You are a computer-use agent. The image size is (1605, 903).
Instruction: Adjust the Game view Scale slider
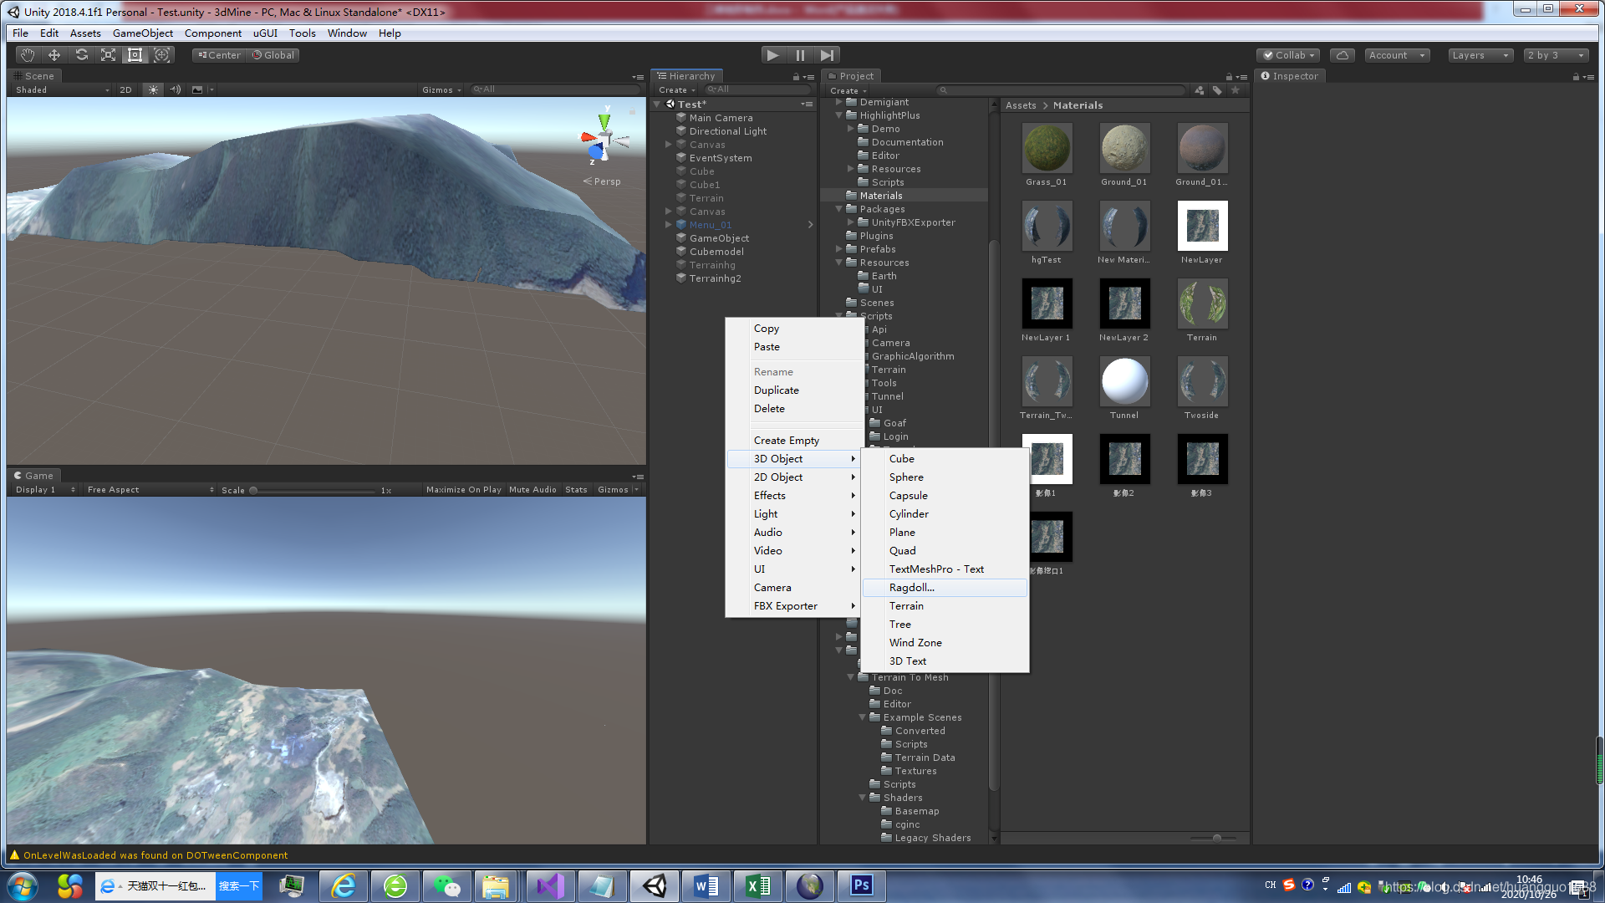pyautogui.click(x=254, y=491)
